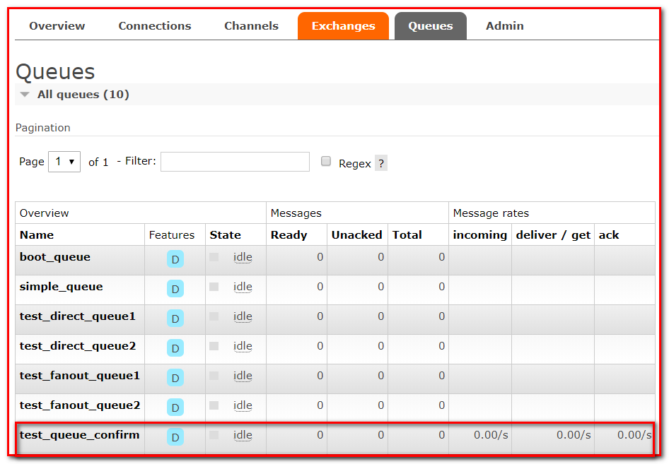The width and height of the screenshot is (669, 464).
Task: Sort by the Ready column header
Action: click(289, 235)
